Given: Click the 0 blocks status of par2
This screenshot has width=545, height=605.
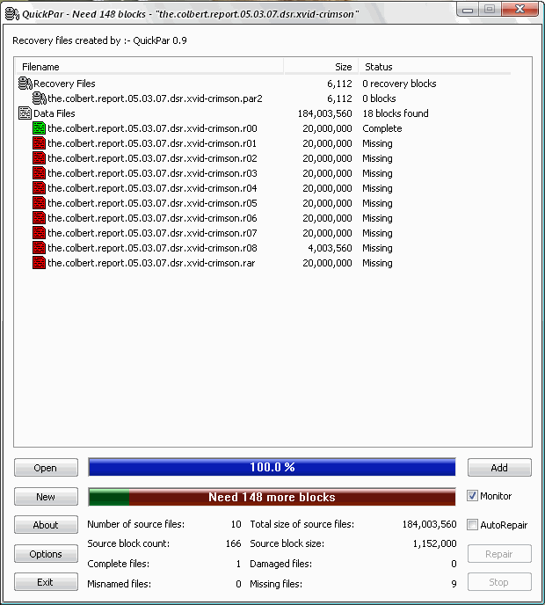Looking at the screenshot, I should 379,98.
